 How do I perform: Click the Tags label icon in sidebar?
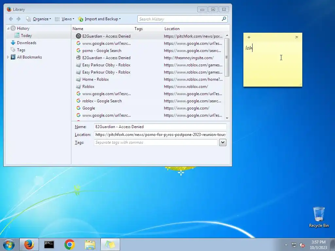[x=13, y=50]
